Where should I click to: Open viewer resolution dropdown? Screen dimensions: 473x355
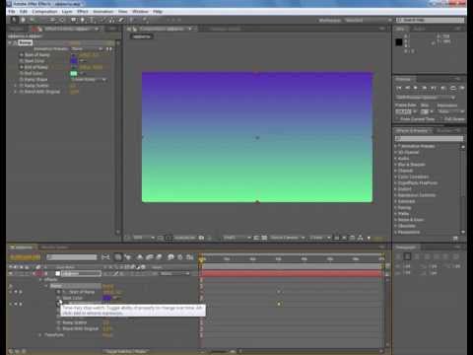[236, 238]
